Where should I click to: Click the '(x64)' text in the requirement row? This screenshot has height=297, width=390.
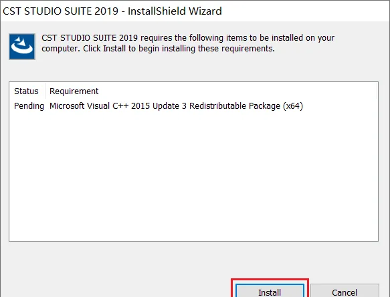coord(293,106)
